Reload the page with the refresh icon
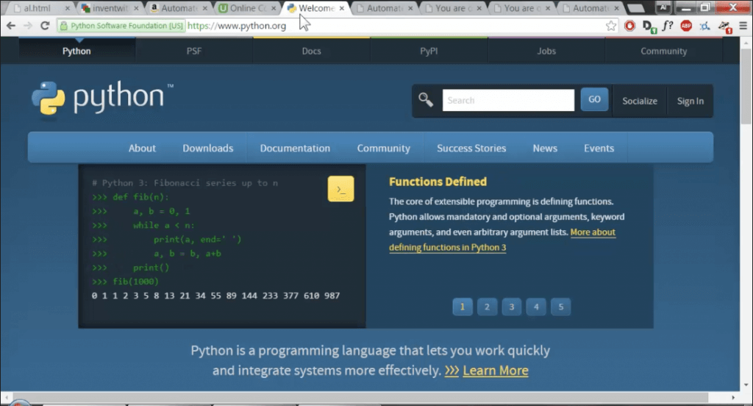 coord(45,26)
